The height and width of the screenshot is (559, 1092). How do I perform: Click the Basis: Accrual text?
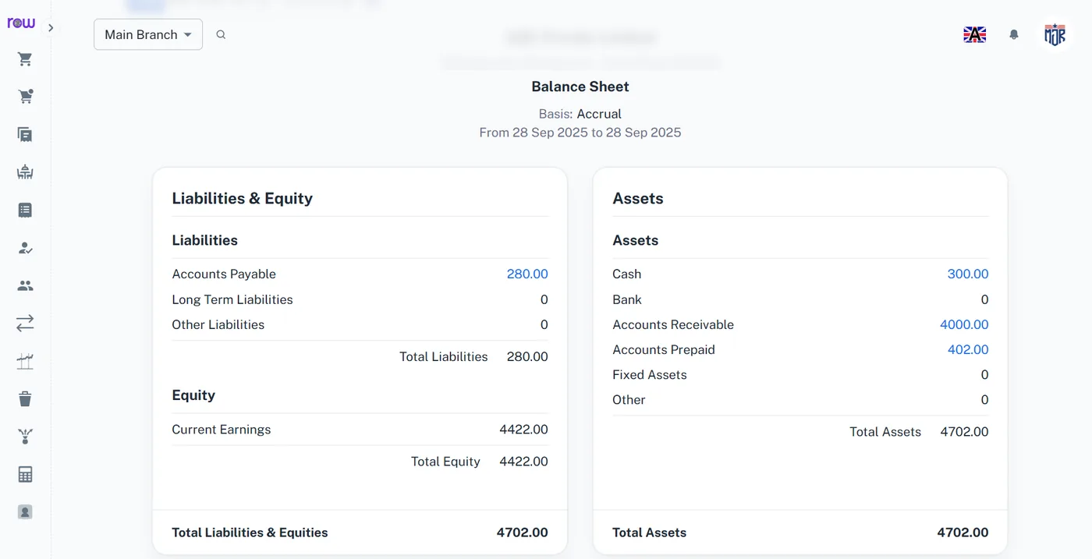pyautogui.click(x=580, y=114)
